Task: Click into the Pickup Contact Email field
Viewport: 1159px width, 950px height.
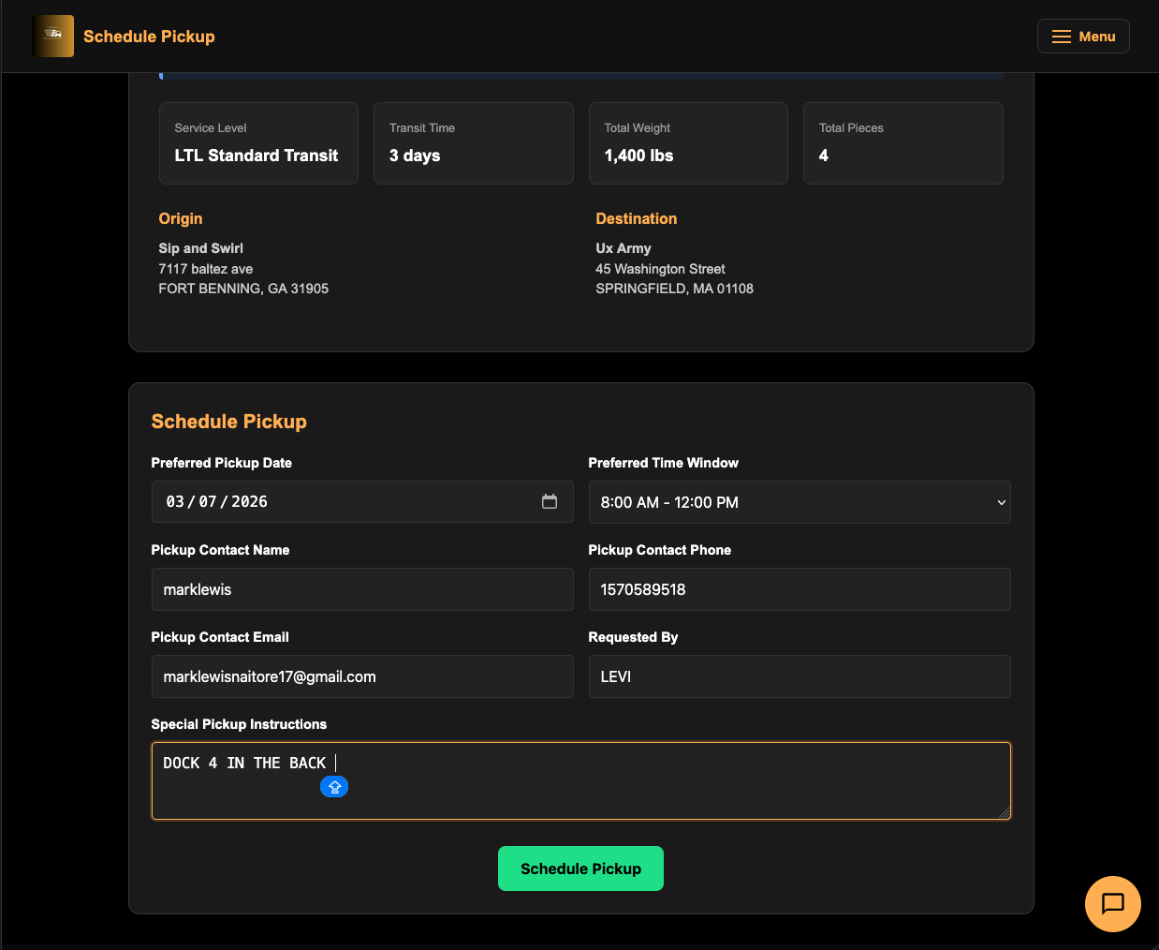Action: pyautogui.click(x=361, y=676)
